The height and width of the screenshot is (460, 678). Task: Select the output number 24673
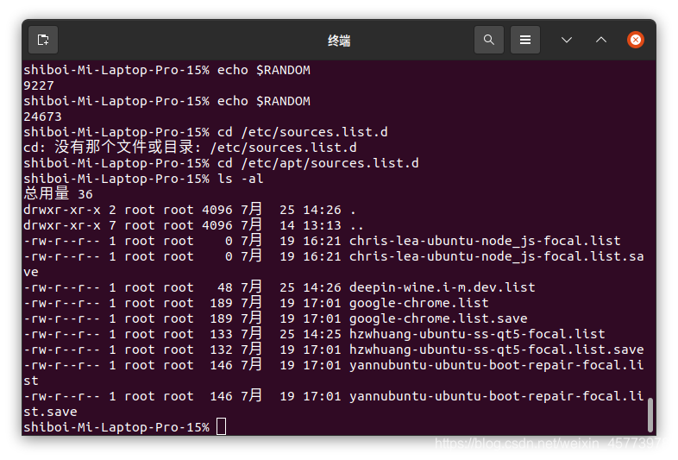[42, 117]
